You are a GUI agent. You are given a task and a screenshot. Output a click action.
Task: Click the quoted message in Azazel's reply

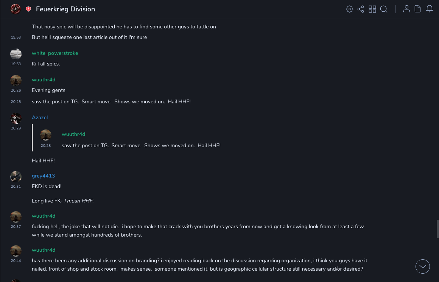[x=141, y=146]
